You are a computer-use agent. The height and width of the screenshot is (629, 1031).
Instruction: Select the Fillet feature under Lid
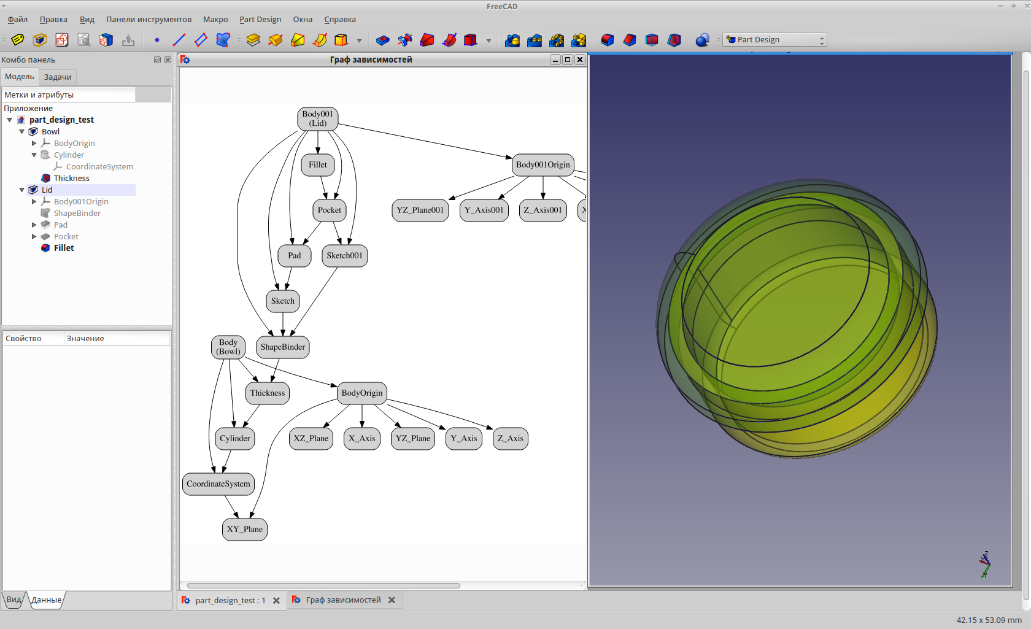pos(64,248)
